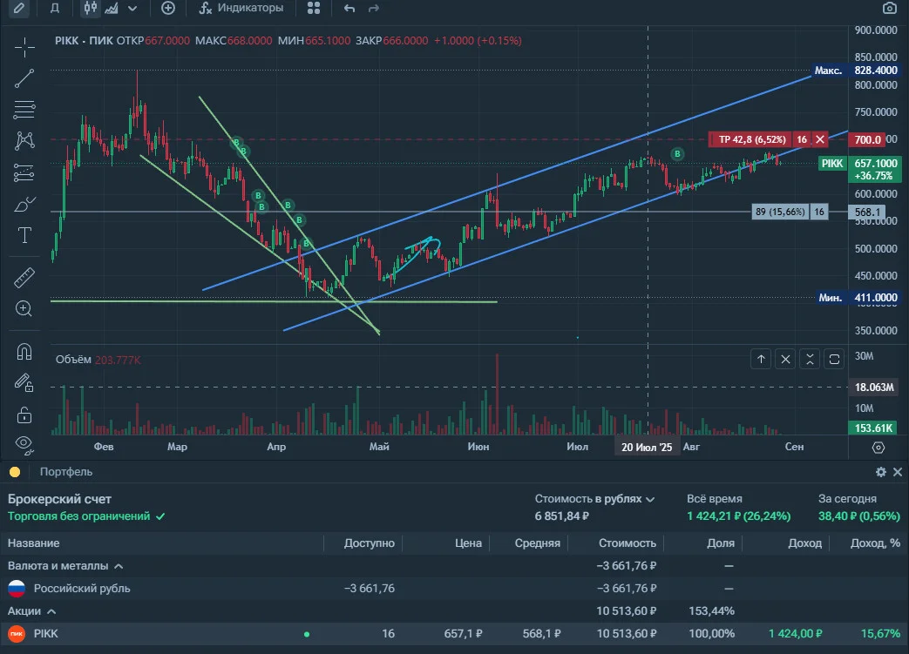
Task: Redo the last chart action
Action: (374, 8)
